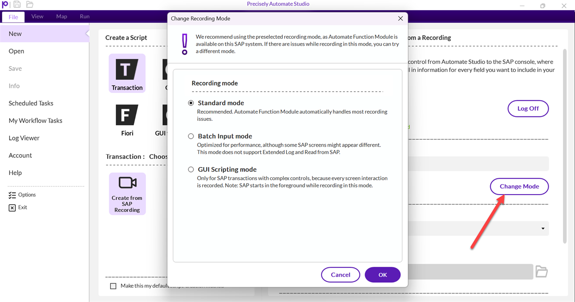Open the File tab
Viewport: 575px width, 302px height.
tap(13, 17)
